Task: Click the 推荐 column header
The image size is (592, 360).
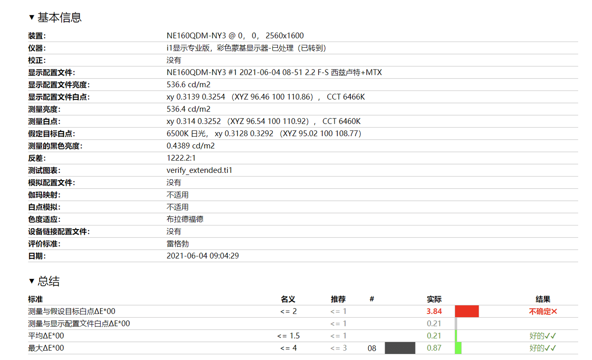Action: click(x=338, y=299)
